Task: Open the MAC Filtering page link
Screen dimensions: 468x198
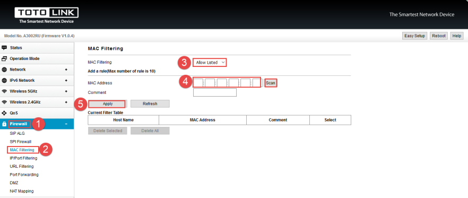Action: [22, 150]
